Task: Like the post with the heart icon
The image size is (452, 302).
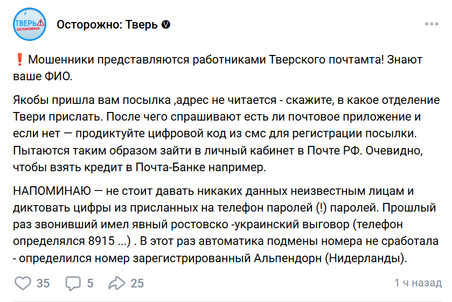Action: pyautogui.click(x=23, y=283)
